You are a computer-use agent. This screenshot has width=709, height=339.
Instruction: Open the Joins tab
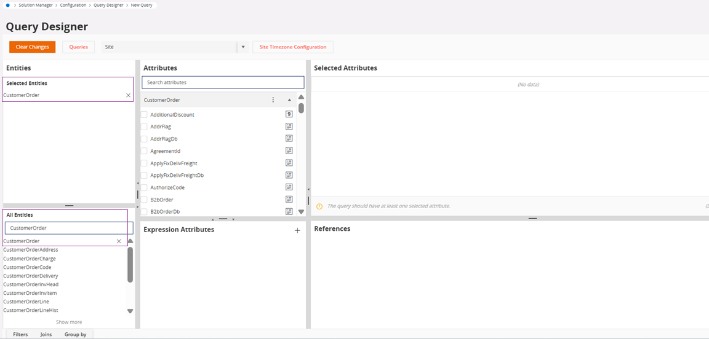[x=46, y=334]
